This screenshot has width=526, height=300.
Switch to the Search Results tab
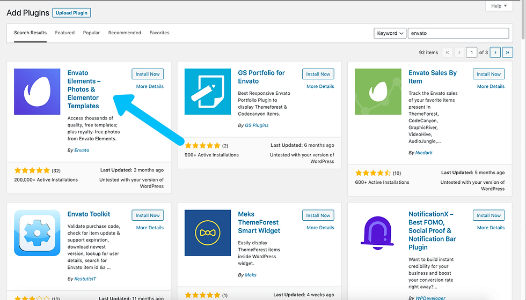click(30, 33)
